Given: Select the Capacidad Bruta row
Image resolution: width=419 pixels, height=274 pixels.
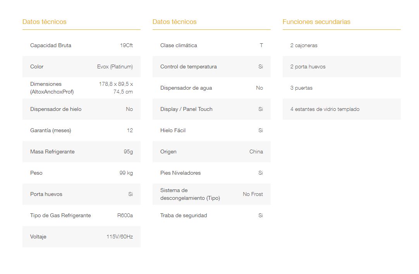Looking at the screenshot, I should click(x=81, y=45).
